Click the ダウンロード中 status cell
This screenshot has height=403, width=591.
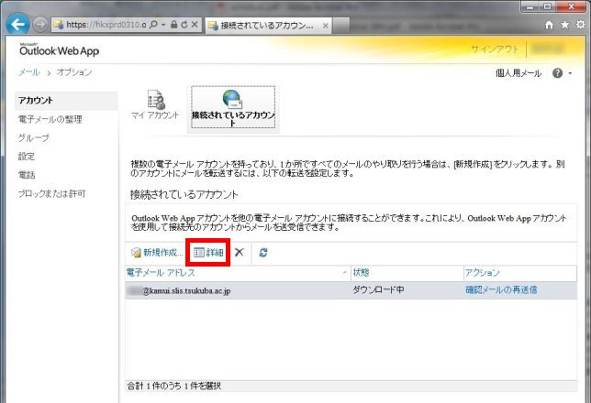pos(378,289)
